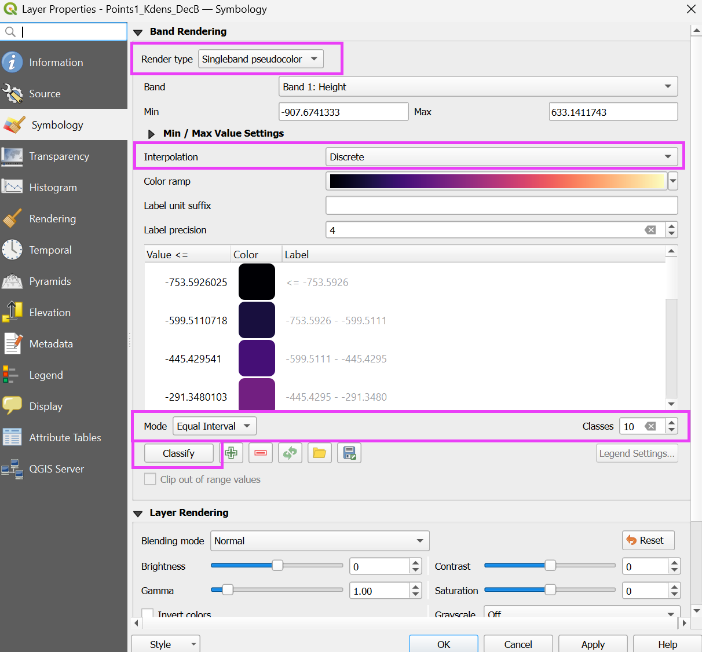The width and height of the screenshot is (702, 652).
Task: Open the Interpolation dropdown set to Discrete
Action: [x=502, y=157]
